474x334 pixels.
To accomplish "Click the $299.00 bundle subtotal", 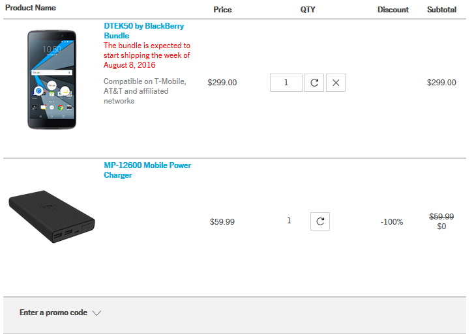I will (441, 83).
